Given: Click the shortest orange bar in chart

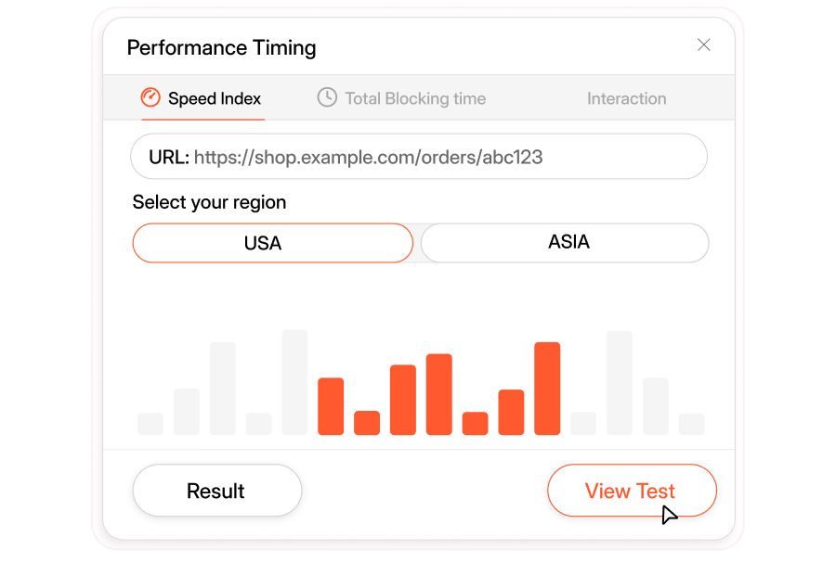Looking at the screenshot, I should (x=367, y=423).
